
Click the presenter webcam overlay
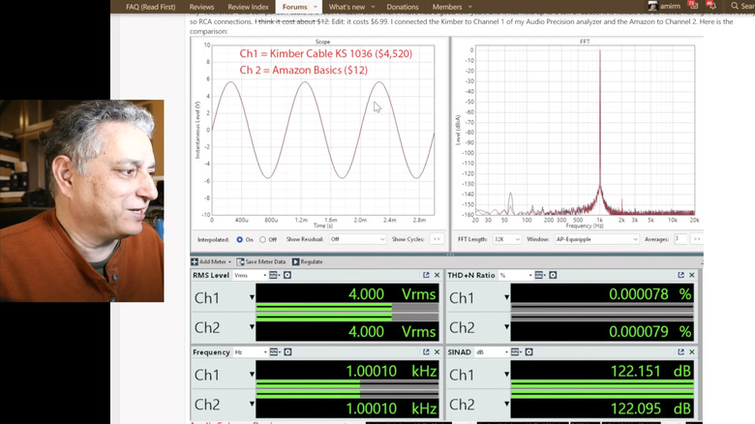82,200
